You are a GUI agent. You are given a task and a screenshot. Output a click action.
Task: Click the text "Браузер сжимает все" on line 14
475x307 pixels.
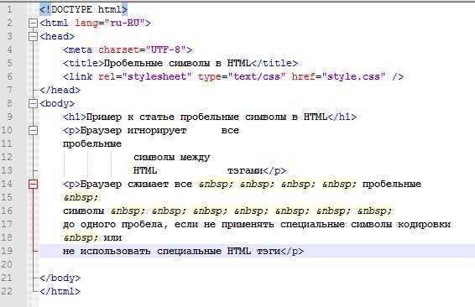tap(136, 184)
